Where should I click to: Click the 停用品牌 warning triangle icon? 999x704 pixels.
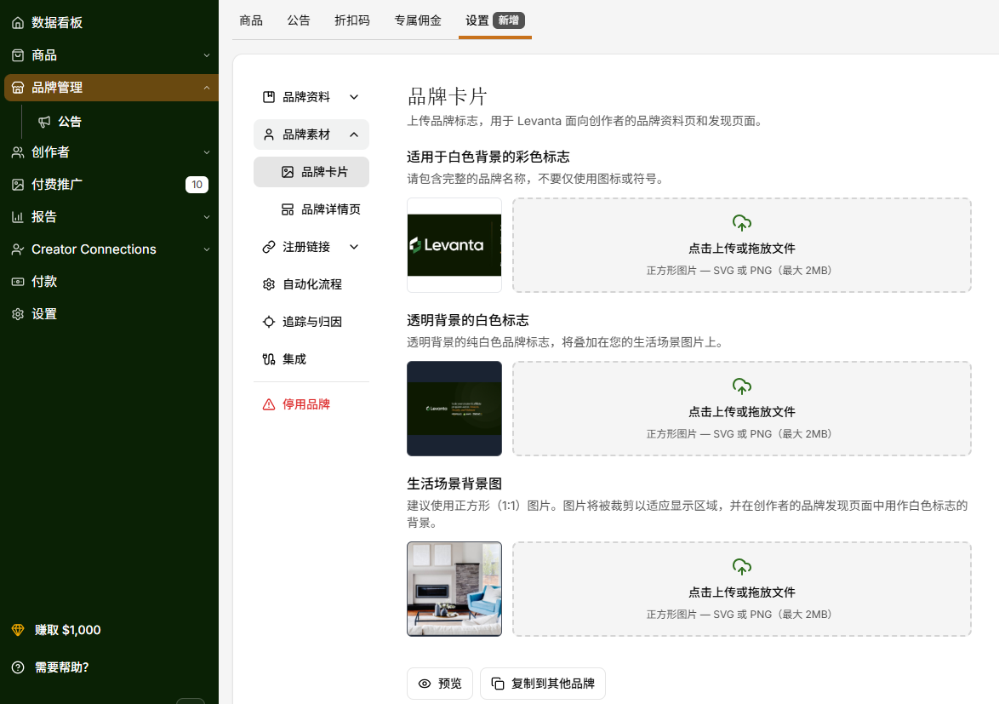(x=269, y=404)
